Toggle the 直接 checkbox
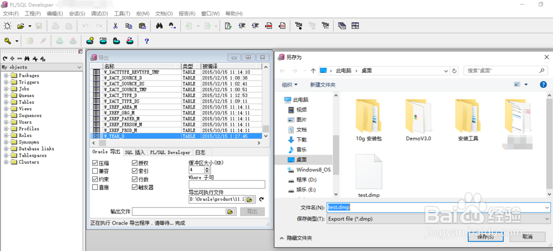Screen dimensions: 553x251 pyautogui.click(x=95, y=187)
